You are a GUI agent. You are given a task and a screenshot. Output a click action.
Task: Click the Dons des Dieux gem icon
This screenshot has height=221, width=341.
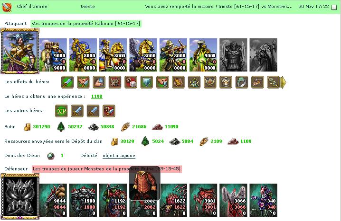click(51, 156)
